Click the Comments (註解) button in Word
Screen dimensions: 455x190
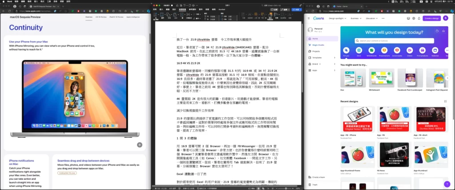[274, 10]
